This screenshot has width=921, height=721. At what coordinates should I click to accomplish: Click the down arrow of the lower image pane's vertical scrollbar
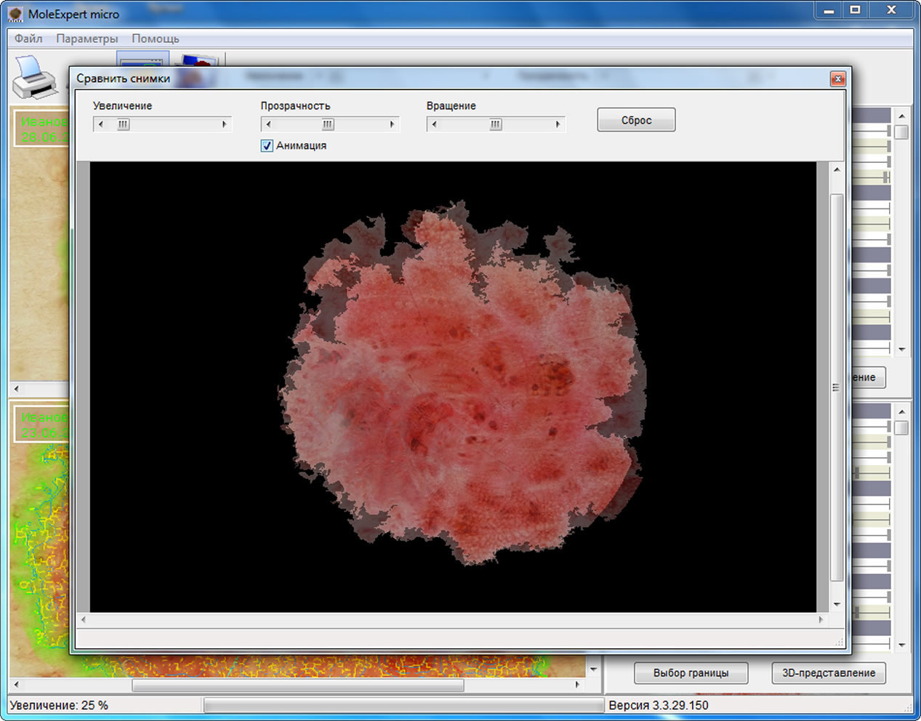[593, 669]
